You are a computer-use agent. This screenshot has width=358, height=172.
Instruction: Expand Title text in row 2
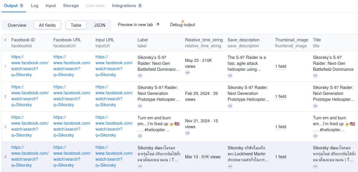315,106
